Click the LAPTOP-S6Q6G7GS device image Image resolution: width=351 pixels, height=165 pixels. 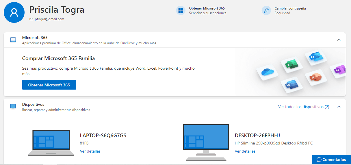tap(51, 142)
